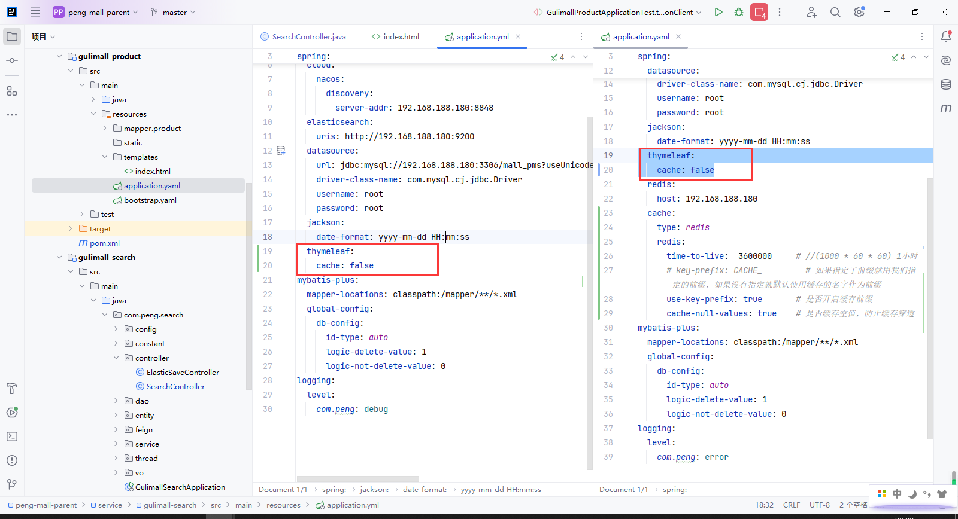Select pom.xml in project tree
The height and width of the screenshot is (519, 958).
pyautogui.click(x=105, y=243)
